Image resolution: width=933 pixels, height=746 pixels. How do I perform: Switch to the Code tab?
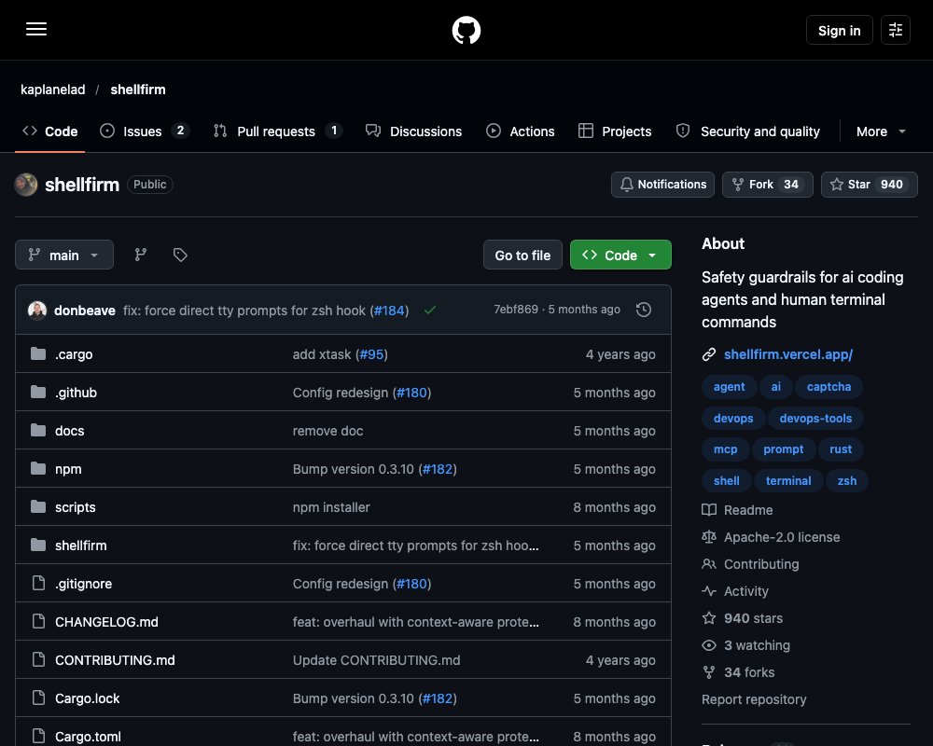(50, 131)
